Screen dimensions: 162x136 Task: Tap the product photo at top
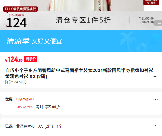click(x=82, y=5)
